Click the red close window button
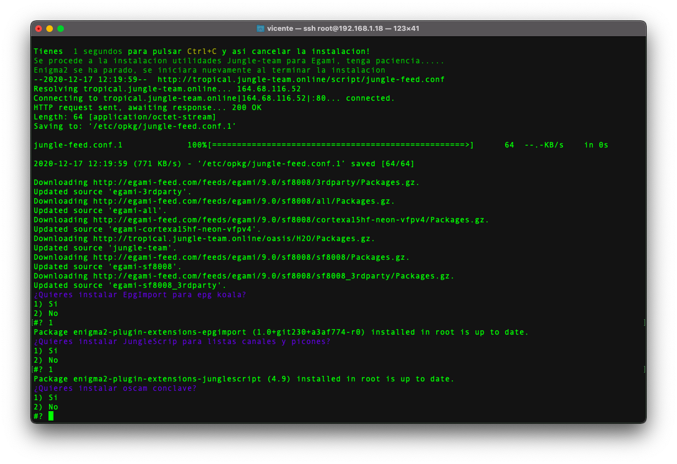Viewport: 677px width, 464px height. click(x=39, y=29)
